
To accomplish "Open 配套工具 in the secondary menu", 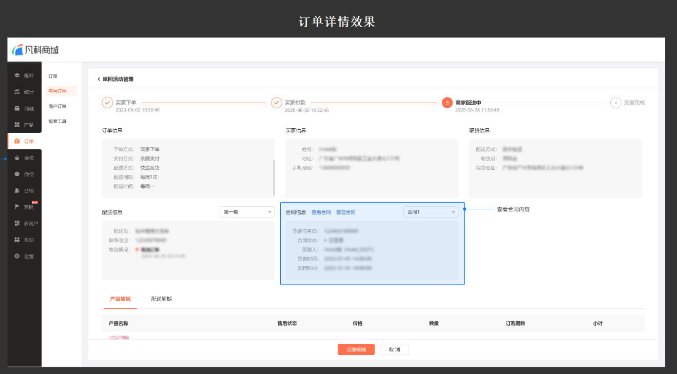I will point(57,121).
